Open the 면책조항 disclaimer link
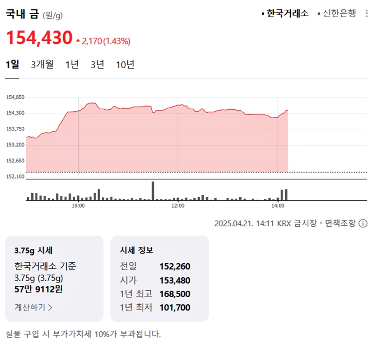The height and width of the screenshot is (345, 373). [340, 223]
